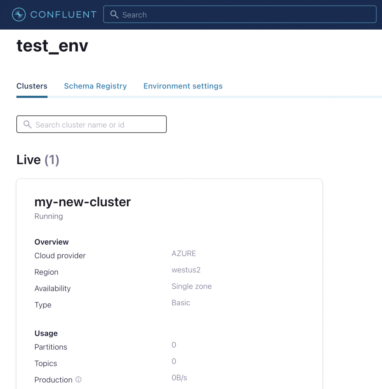Click the magnifier icon in cluster search box

27,124
